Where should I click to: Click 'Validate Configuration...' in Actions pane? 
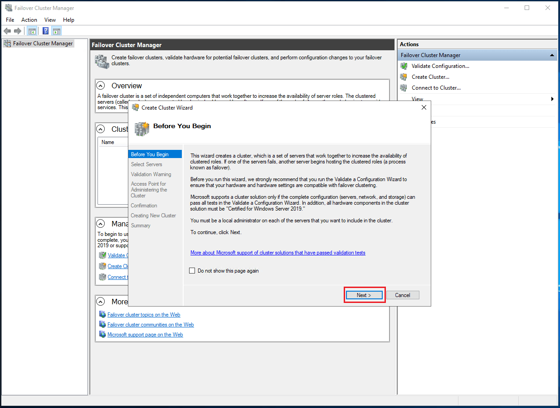click(440, 66)
